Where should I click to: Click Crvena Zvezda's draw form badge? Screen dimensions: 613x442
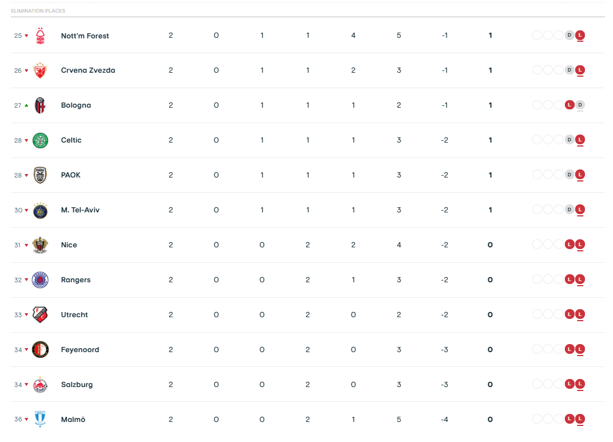tap(569, 70)
